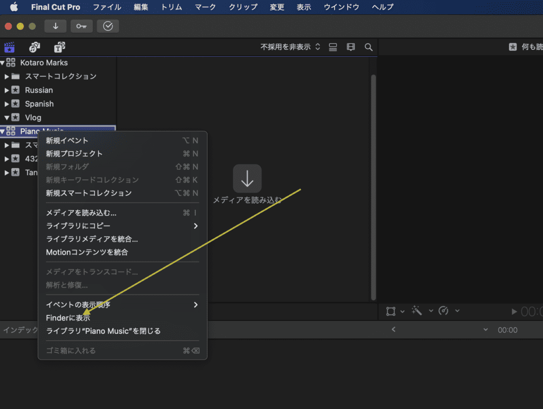The image size is (543, 409).
Task: Choose Finderに表示 from context menu
Action: tap(122, 318)
